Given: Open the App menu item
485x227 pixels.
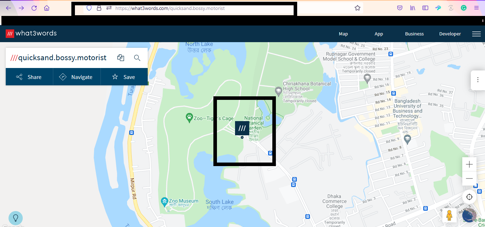Looking at the screenshot, I should pyautogui.click(x=379, y=34).
